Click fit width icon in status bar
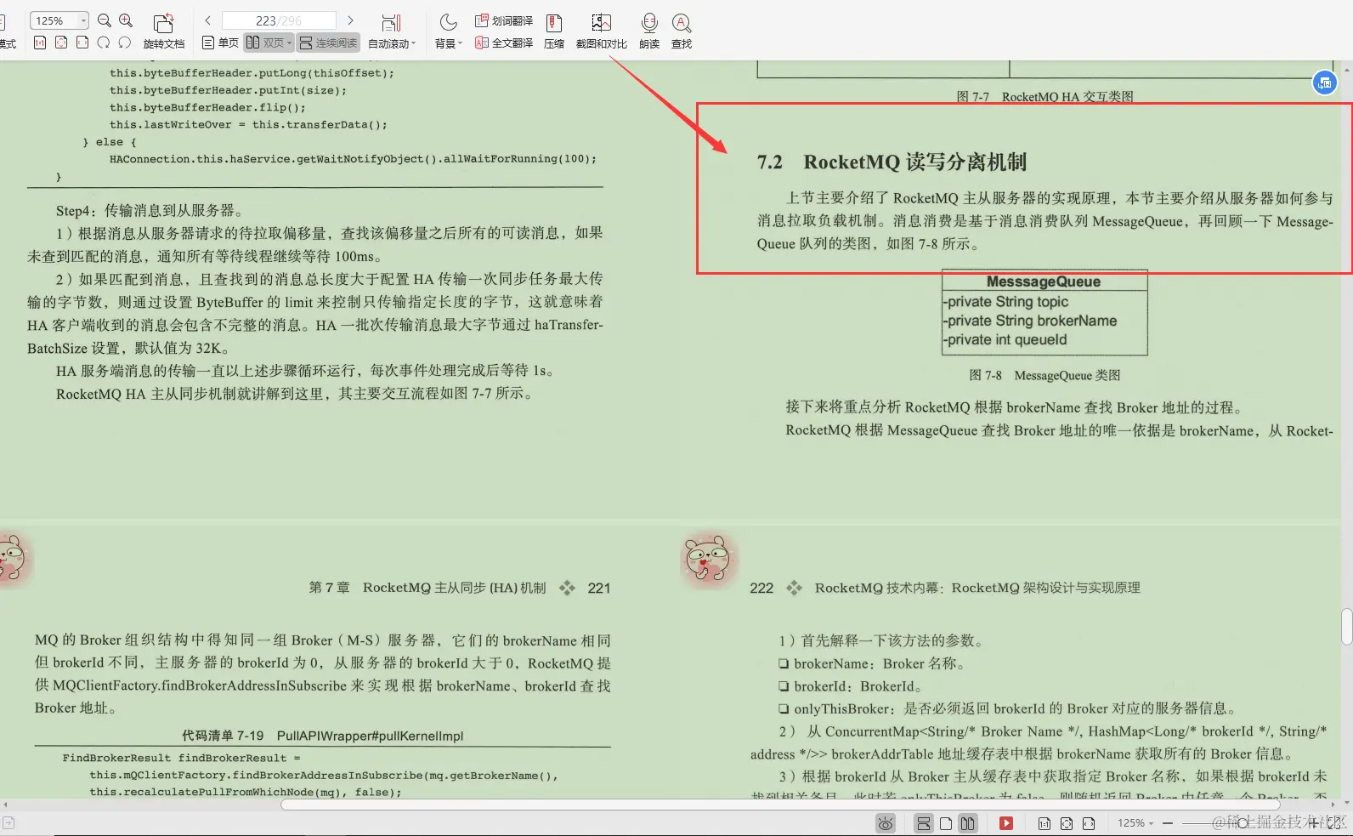The width and height of the screenshot is (1353, 836). click(x=1089, y=823)
